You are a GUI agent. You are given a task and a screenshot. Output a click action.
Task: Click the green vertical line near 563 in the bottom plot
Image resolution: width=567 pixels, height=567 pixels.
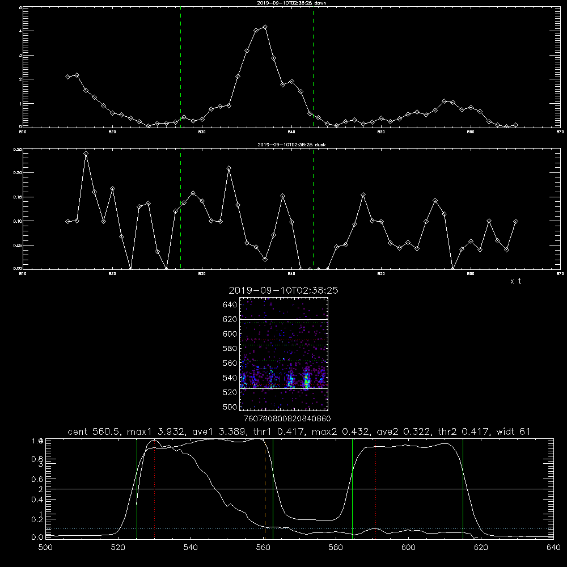(x=273, y=488)
